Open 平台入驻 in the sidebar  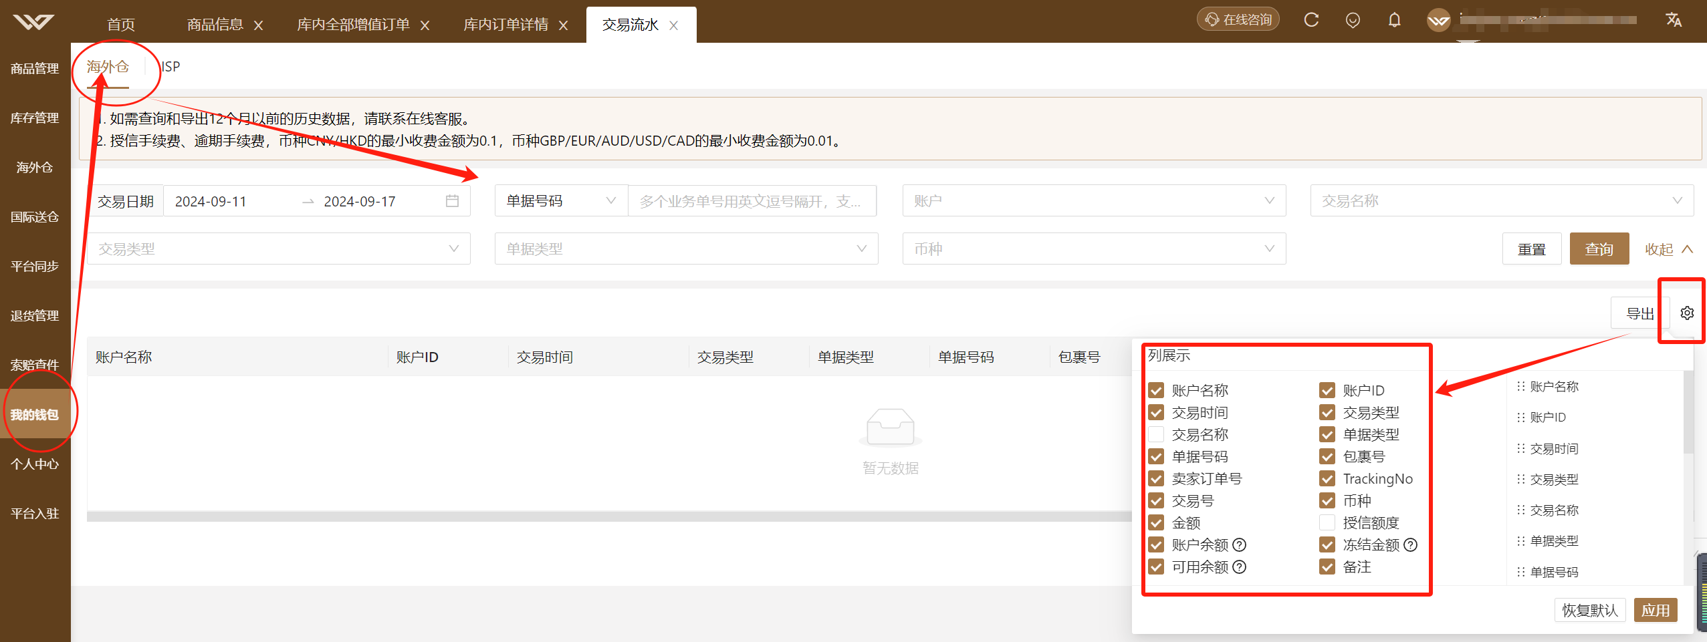(x=35, y=513)
